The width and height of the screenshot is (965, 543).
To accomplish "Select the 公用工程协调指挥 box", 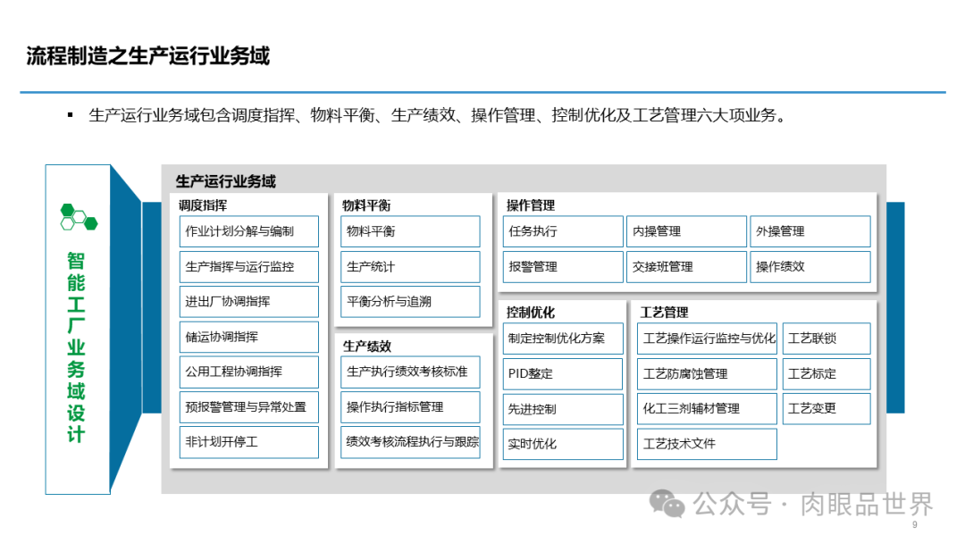I will click(249, 372).
